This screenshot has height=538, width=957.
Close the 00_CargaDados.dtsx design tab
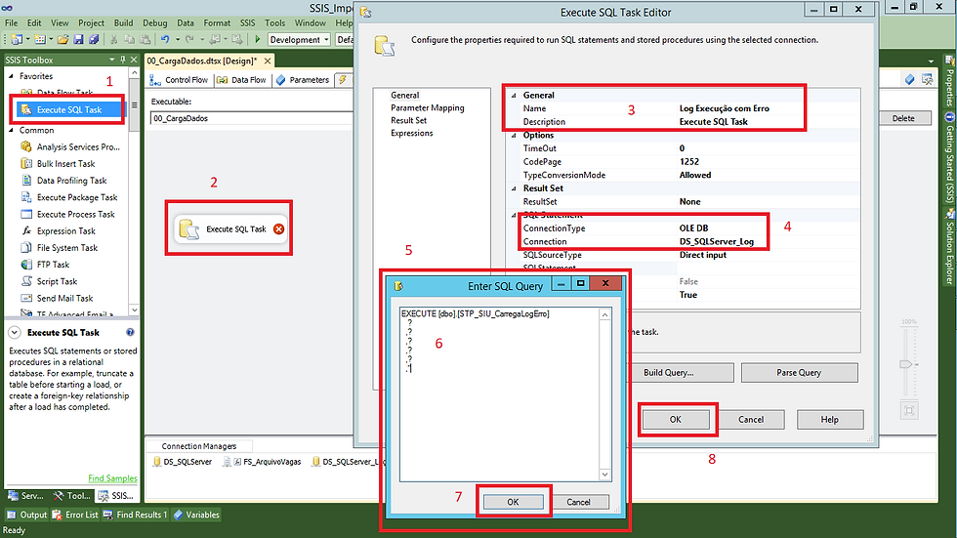point(268,61)
